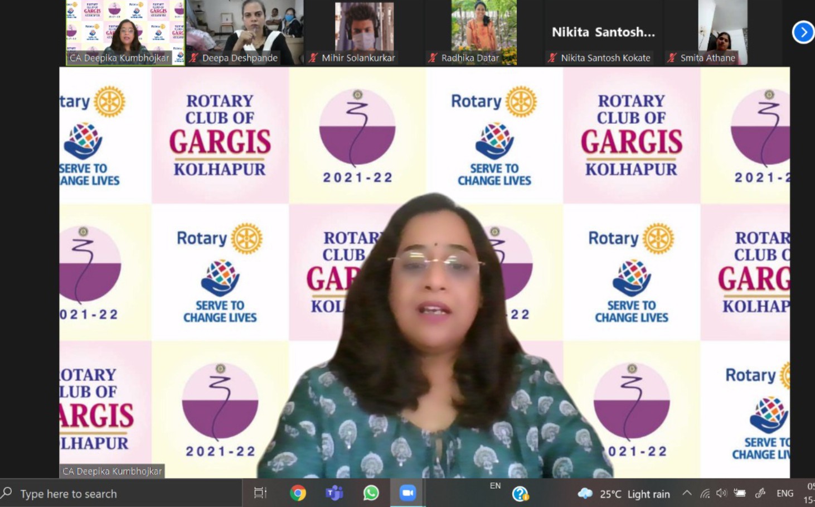Viewport: 815px width, 507px height.
Task: Open the weather widget showing 25°C Light rain
Action: pyautogui.click(x=624, y=494)
